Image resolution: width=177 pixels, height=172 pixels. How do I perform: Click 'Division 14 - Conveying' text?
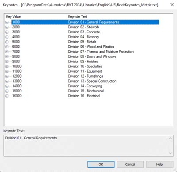[x=85, y=86]
